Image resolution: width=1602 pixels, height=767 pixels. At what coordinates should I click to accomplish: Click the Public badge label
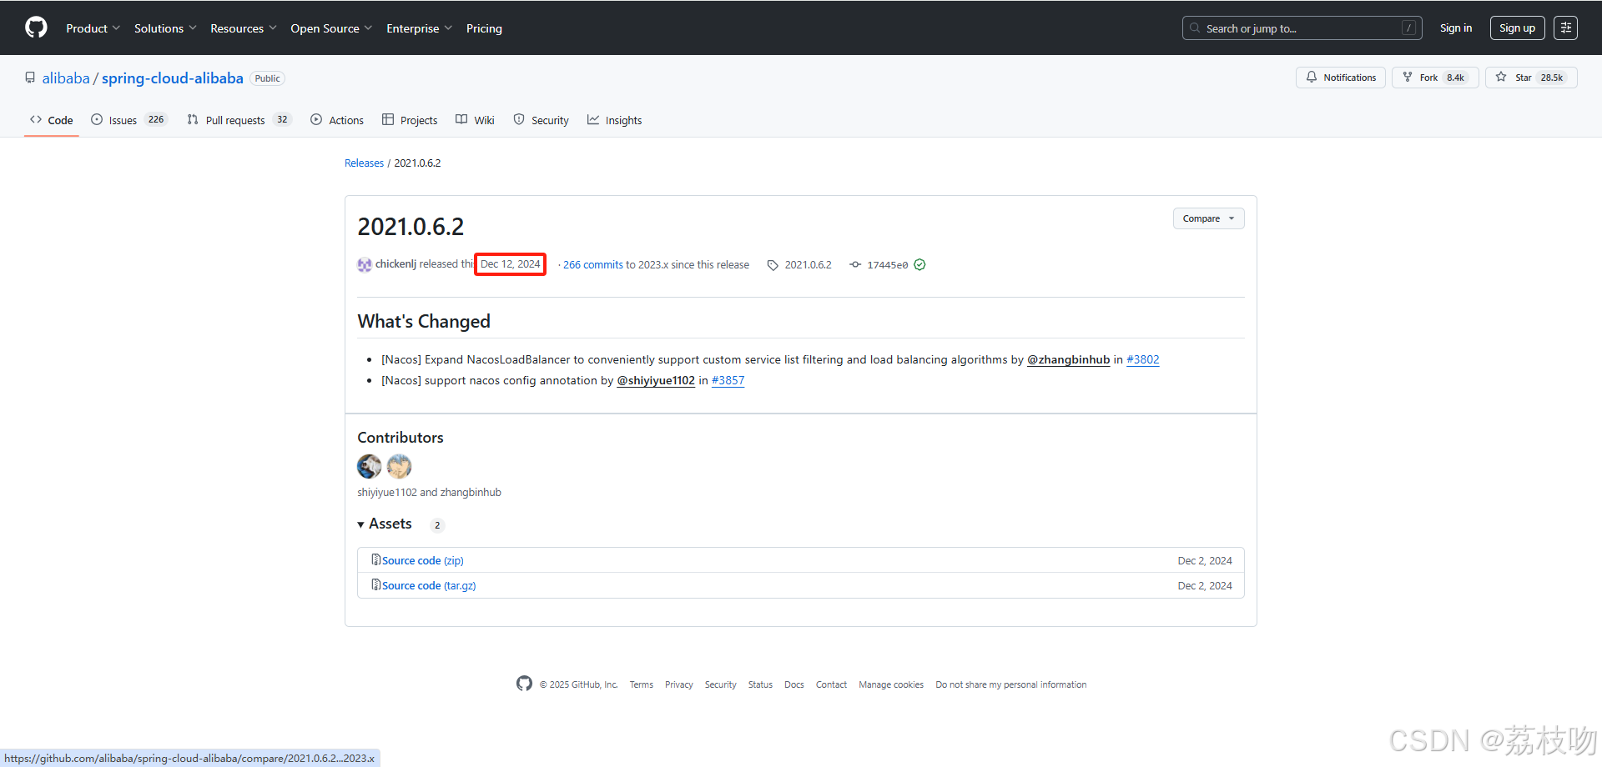pyautogui.click(x=268, y=78)
